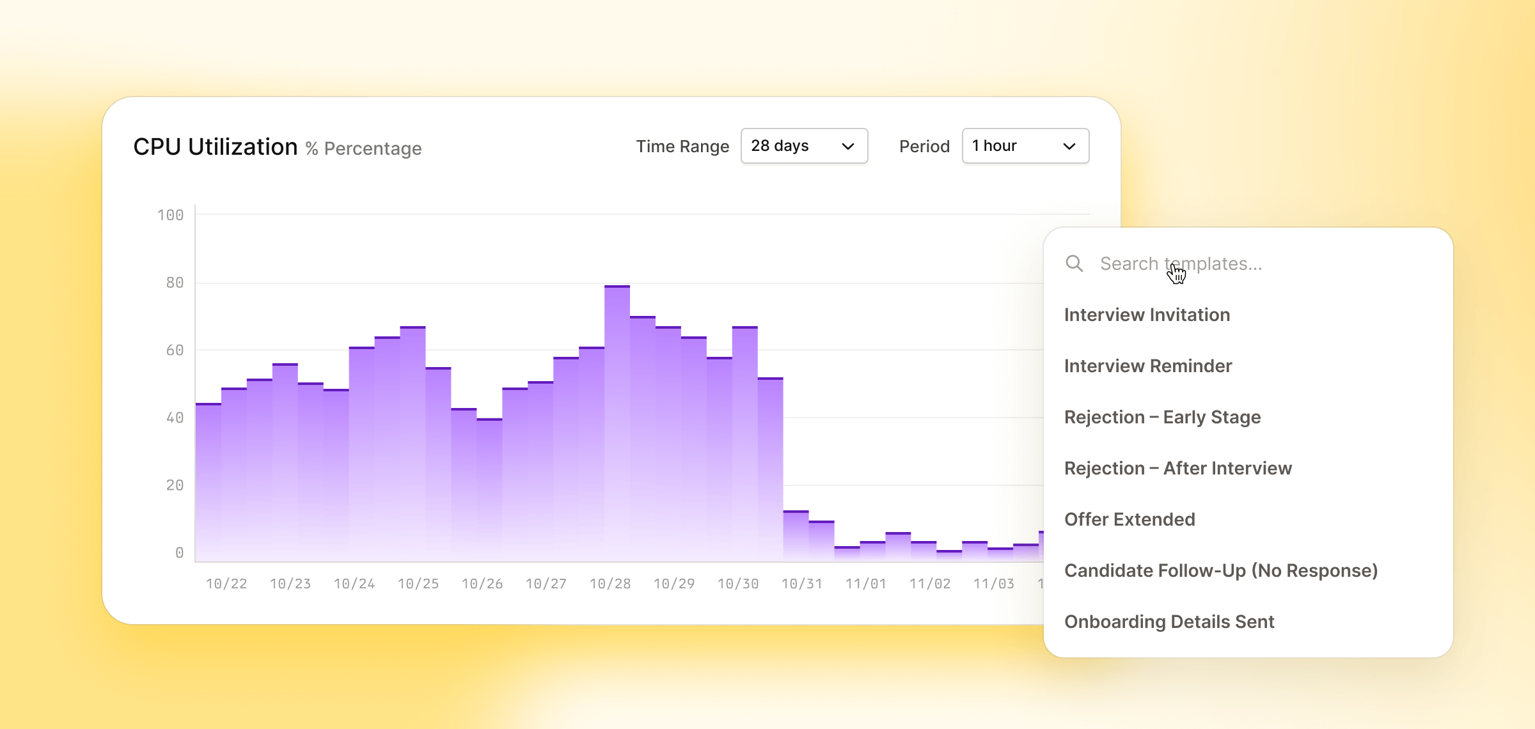Click the 100 y-axis value label
This screenshot has height=729, width=1535.
pyautogui.click(x=170, y=216)
